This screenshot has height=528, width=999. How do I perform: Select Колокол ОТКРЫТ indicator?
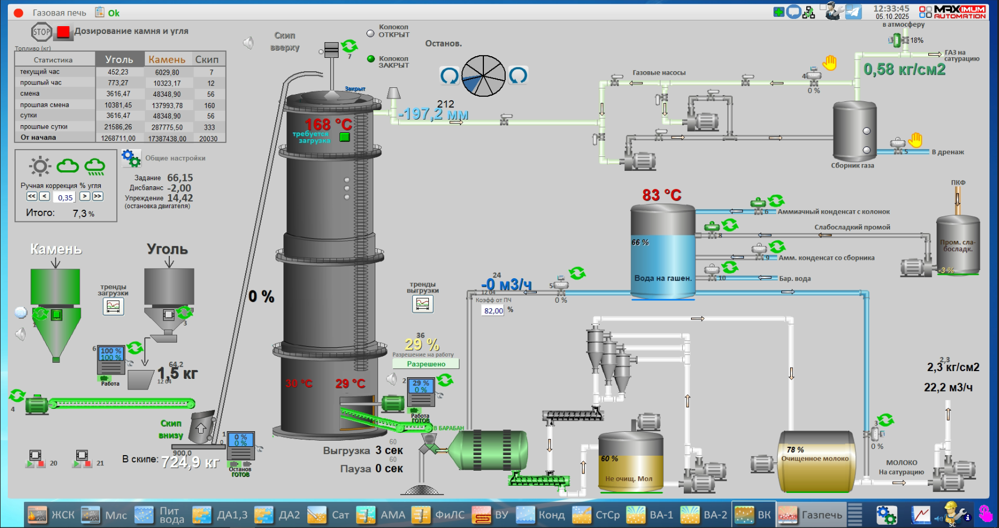coord(370,33)
